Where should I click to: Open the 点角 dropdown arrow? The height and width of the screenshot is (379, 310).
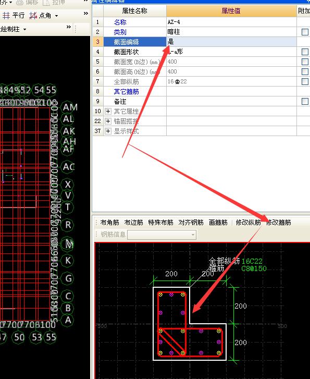point(57,16)
